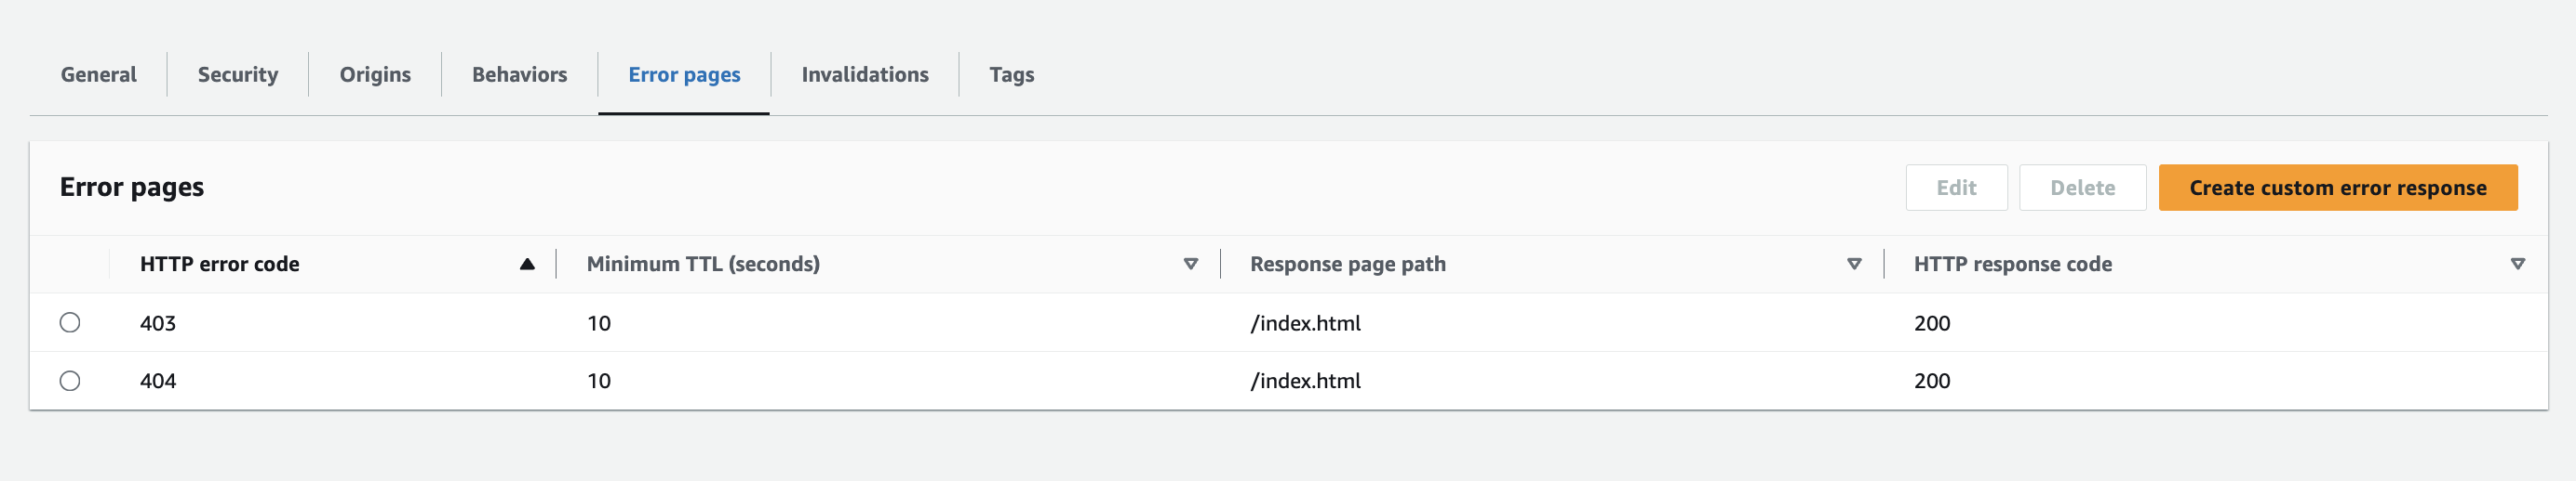Go to the Origins tab
Viewport: 2576px width, 481px height.
[x=375, y=75]
